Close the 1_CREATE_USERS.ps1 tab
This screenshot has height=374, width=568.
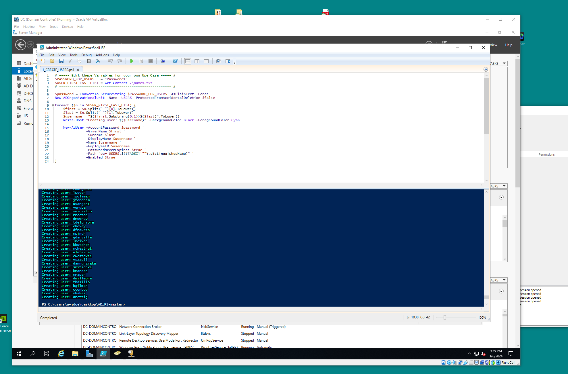point(78,70)
